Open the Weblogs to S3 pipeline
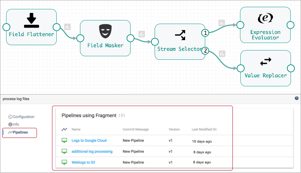This screenshot has height=173, width=301. pyautogui.click(x=83, y=162)
